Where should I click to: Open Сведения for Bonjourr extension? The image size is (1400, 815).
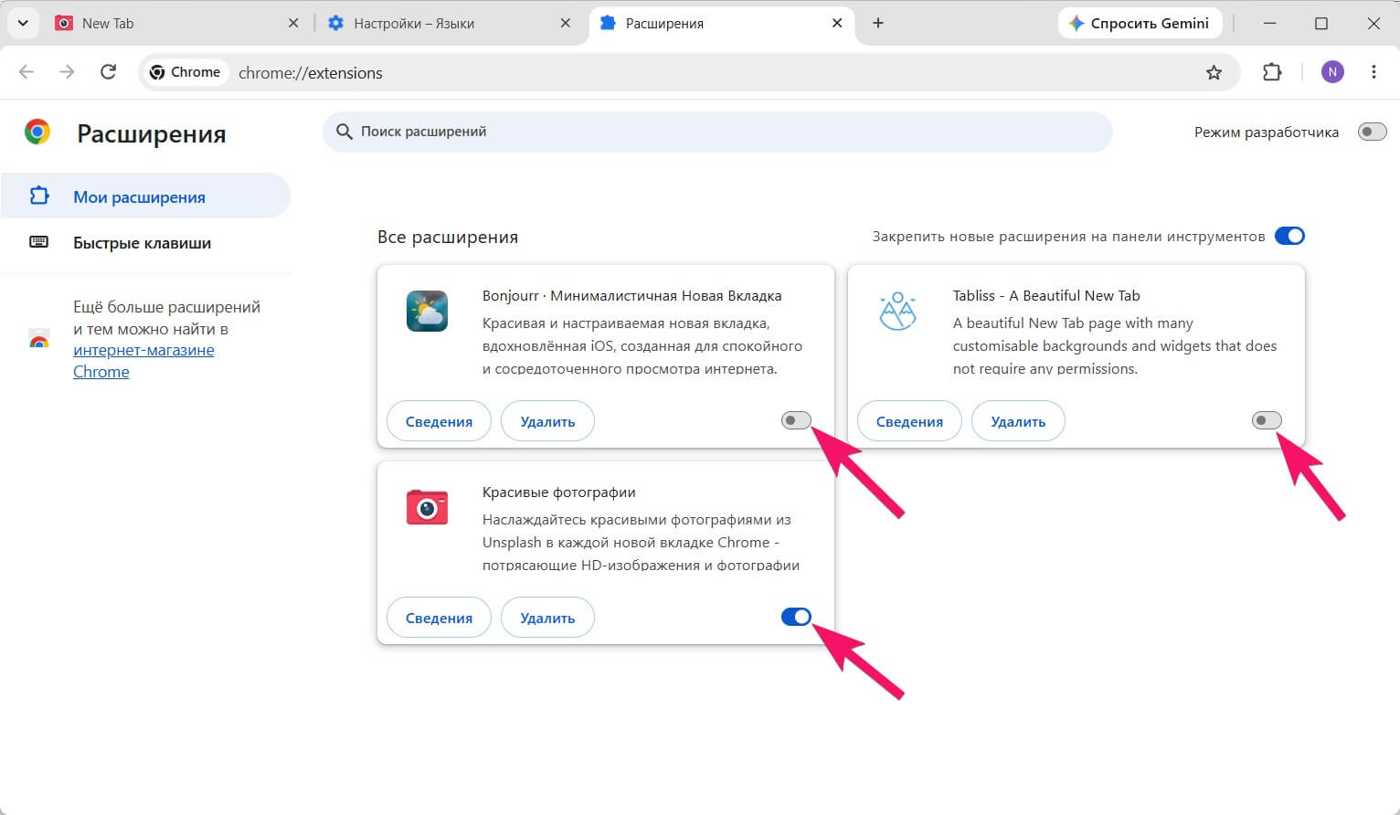439,421
